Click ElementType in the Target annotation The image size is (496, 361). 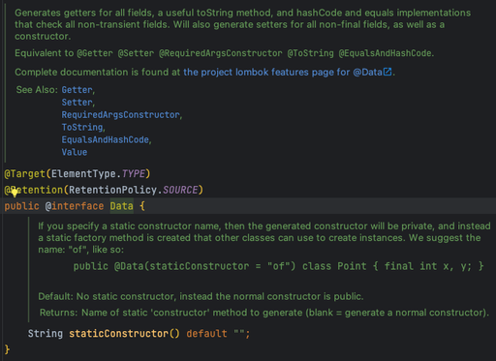point(83,174)
